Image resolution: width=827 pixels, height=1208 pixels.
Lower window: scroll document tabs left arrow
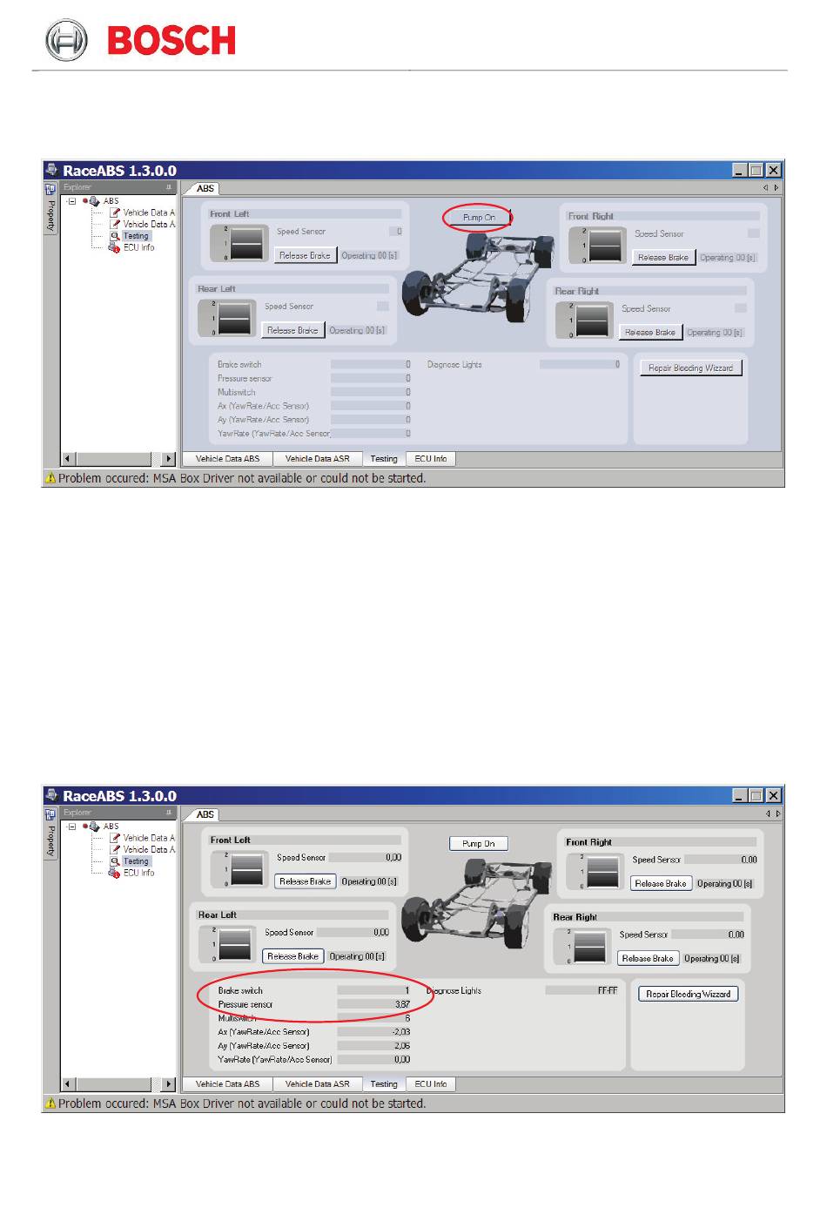tap(768, 814)
